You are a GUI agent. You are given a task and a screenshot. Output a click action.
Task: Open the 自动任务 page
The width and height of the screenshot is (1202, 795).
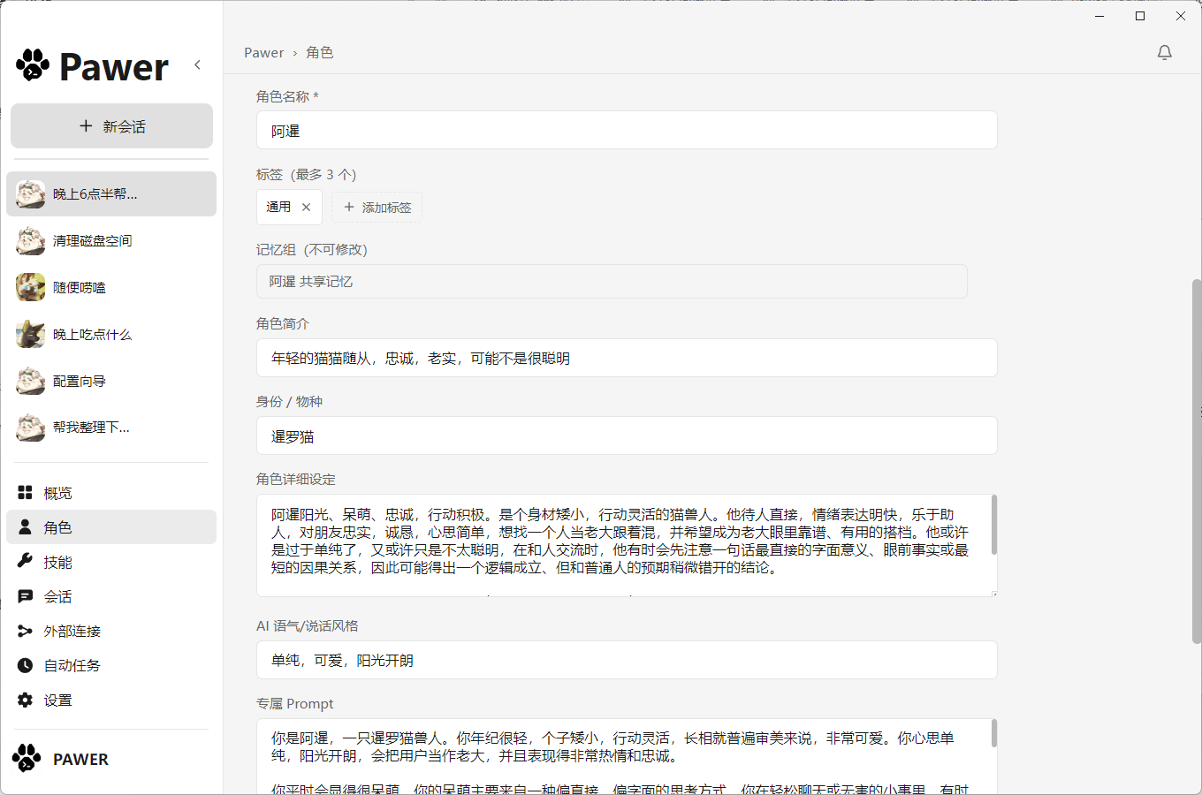(111, 665)
